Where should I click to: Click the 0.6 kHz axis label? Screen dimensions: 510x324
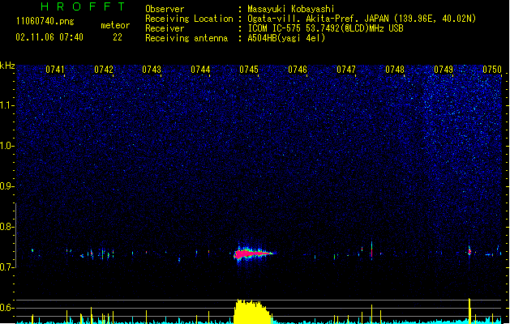(7, 308)
